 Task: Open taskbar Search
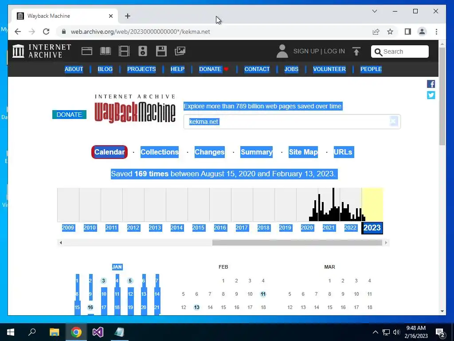[x=32, y=332]
